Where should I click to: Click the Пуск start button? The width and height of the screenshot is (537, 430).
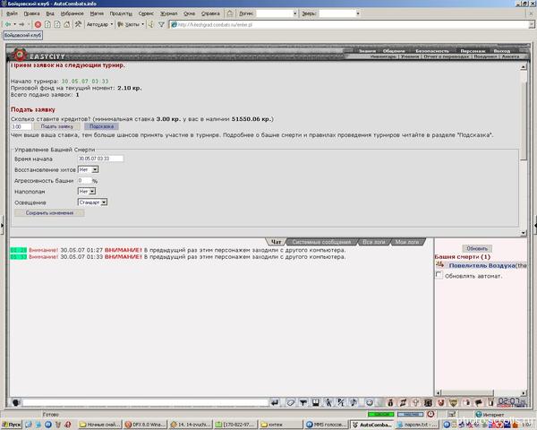(x=12, y=425)
